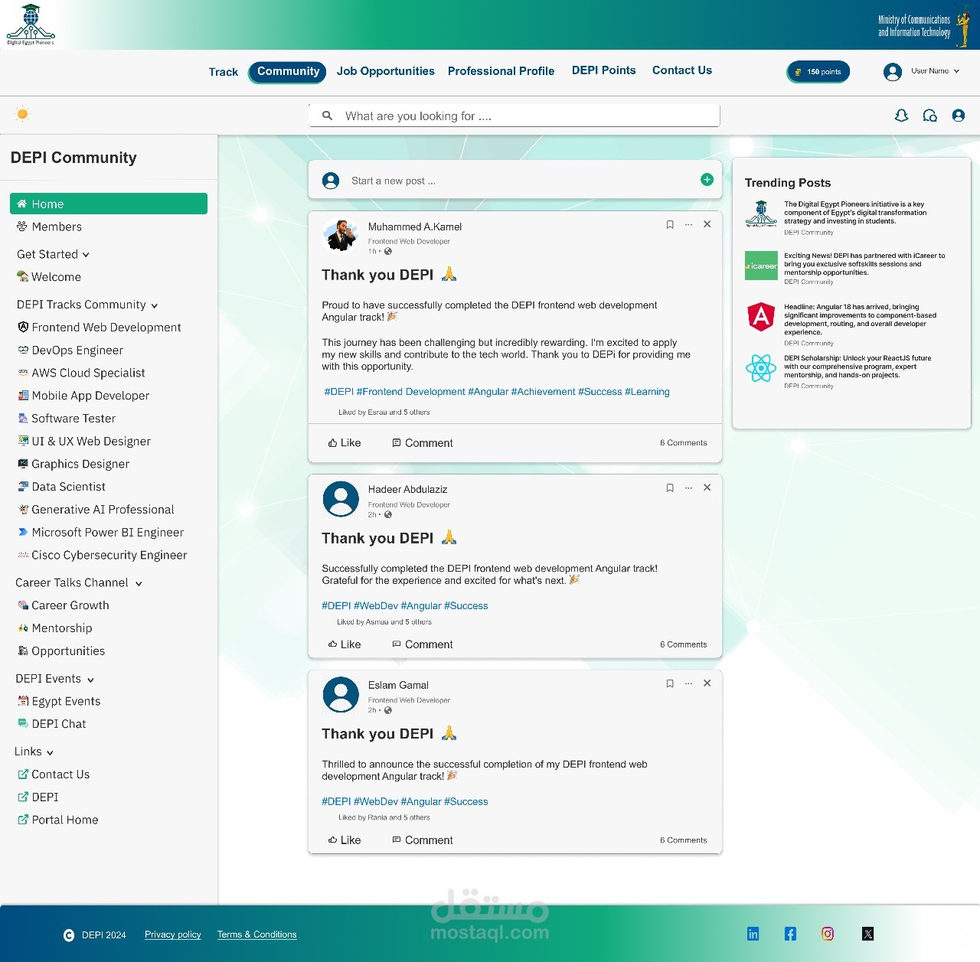The height and width of the screenshot is (962, 980).
Task: Open Egypt Events in the sidebar
Action: click(59, 701)
